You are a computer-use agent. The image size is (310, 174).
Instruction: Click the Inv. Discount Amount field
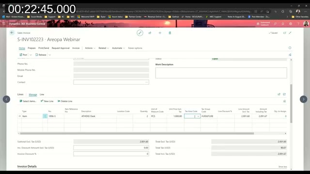point(111,148)
